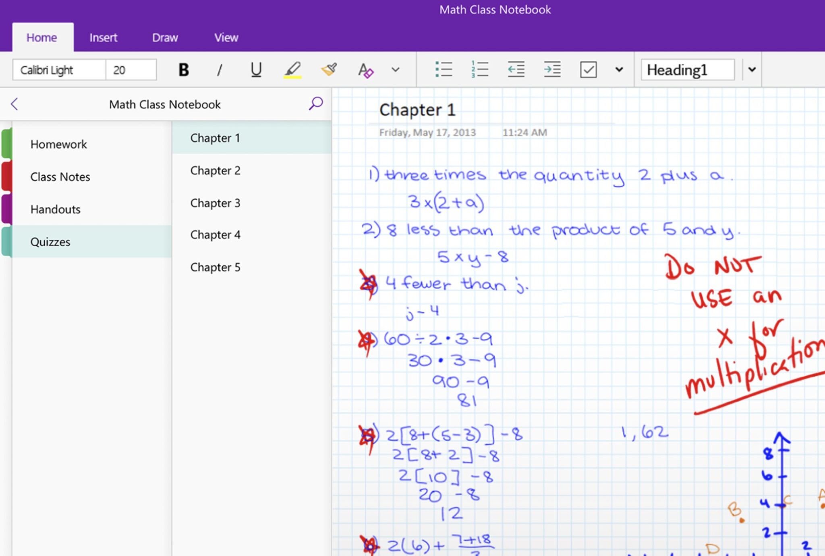Image resolution: width=825 pixels, height=556 pixels.
Task: Apply a numbered list
Action: click(x=479, y=69)
